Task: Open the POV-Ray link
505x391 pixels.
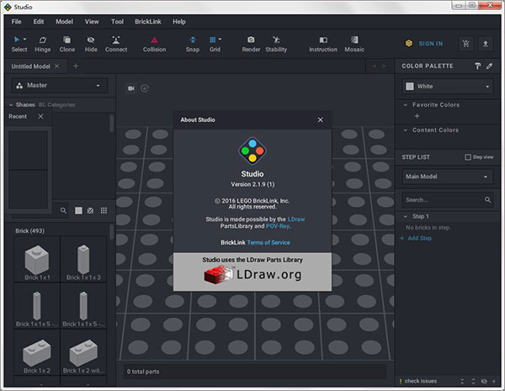Action: click(277, 226)
